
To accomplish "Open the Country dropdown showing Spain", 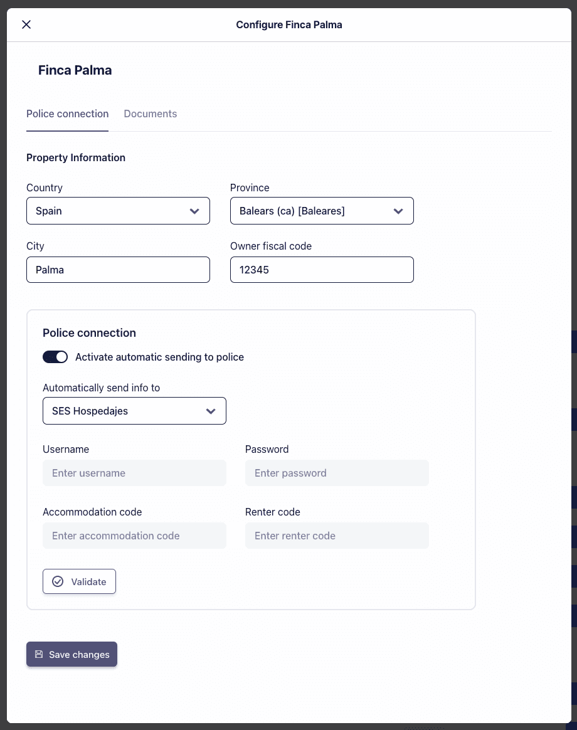I will tap(118, 211).
